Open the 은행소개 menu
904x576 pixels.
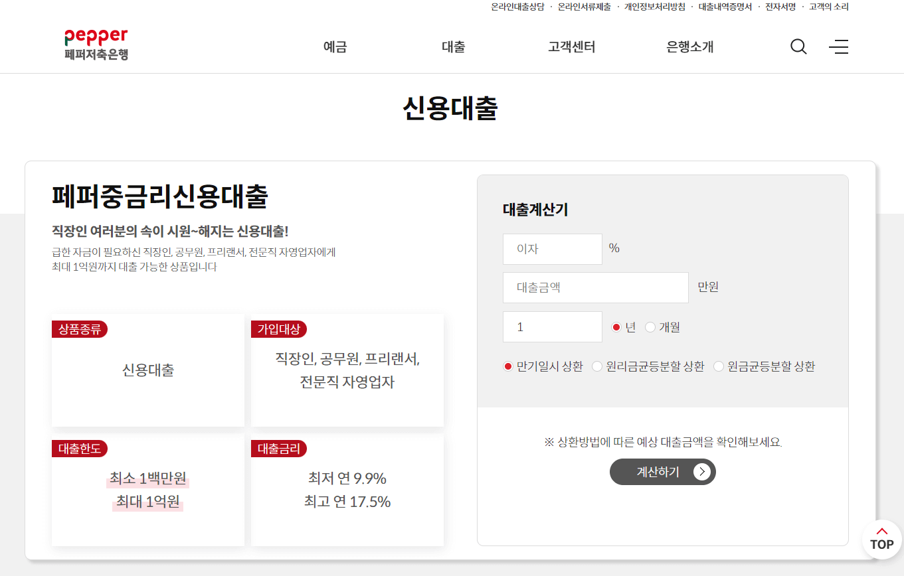coord(689,46)
